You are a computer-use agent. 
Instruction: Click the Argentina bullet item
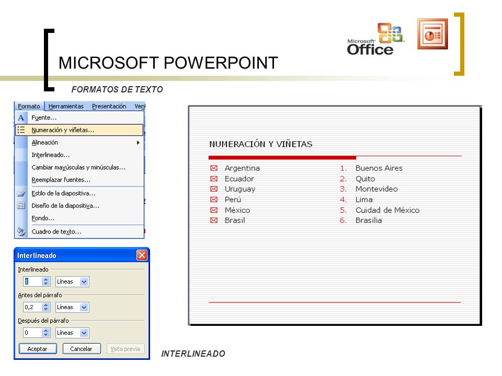point(242,168)
